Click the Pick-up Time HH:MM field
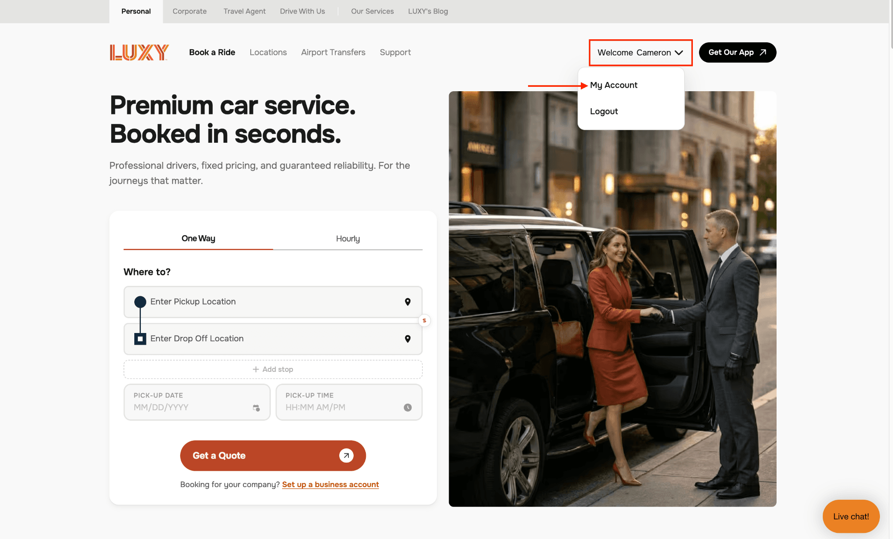Image resolution: width=893 pixels, height=539 pixels. (x=349, y=402)
